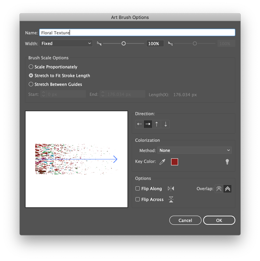Click the width slider handle
This screenshot has width=260, height=261.
[124, 44]
